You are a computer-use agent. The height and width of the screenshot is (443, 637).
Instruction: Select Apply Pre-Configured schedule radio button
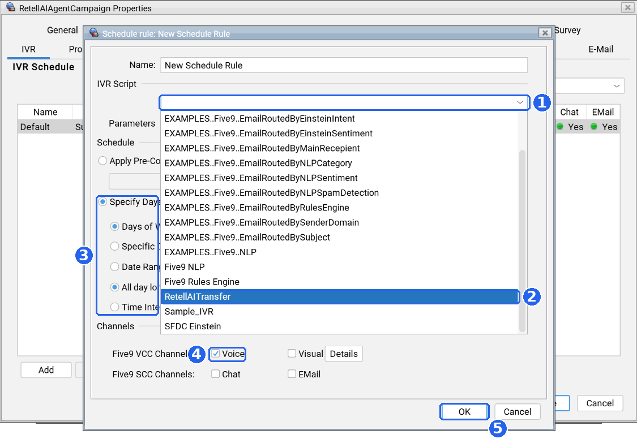(x=103, y=161)
